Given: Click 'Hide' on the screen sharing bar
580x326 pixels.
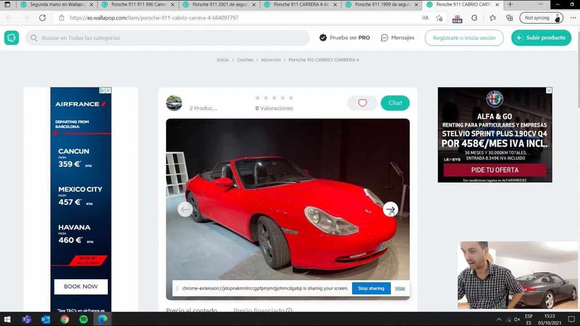Looking at the screenshot, I should 400,288.
